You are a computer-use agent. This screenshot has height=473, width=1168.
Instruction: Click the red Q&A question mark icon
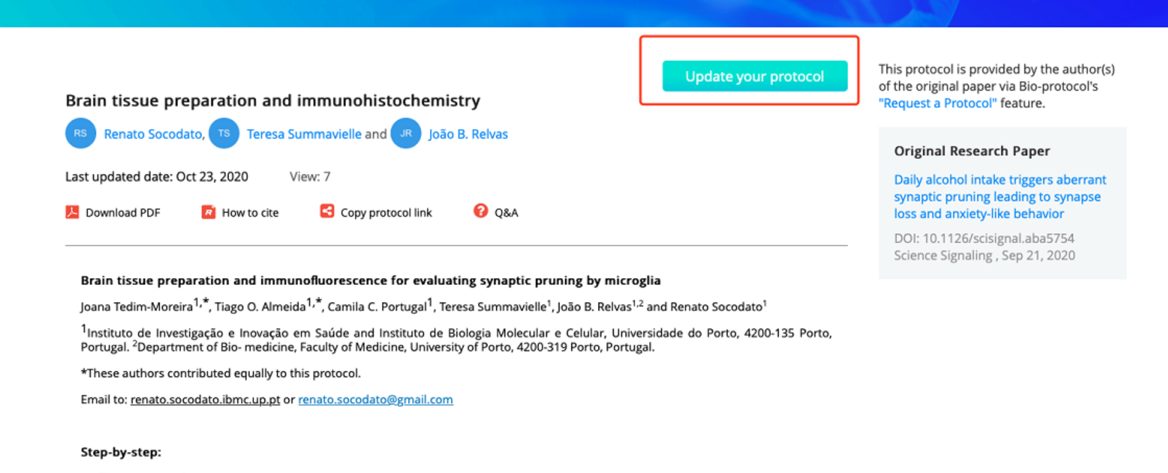[480, 211]
